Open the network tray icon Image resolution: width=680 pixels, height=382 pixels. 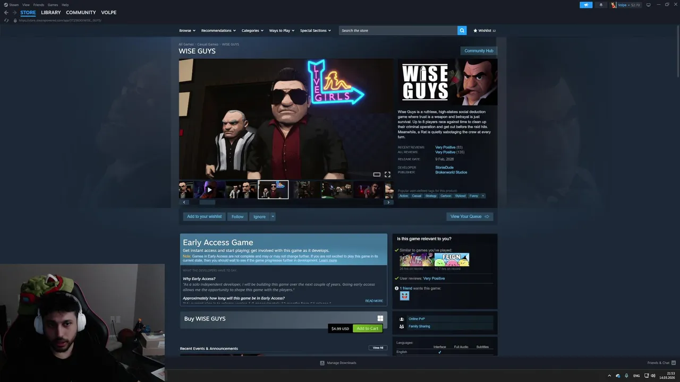click(647, 376)
